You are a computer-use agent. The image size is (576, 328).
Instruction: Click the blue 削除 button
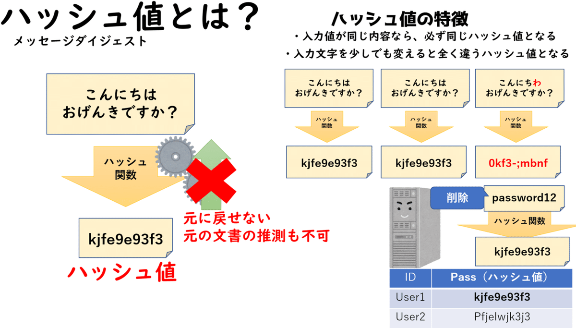456,198
